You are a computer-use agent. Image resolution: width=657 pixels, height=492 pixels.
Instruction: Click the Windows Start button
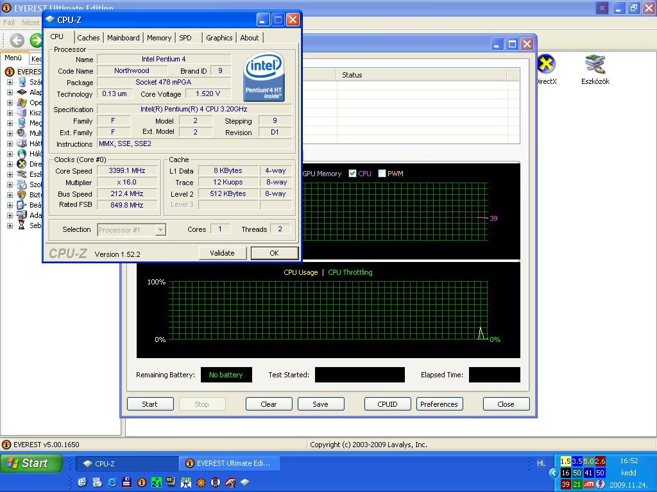coord(31,463)
